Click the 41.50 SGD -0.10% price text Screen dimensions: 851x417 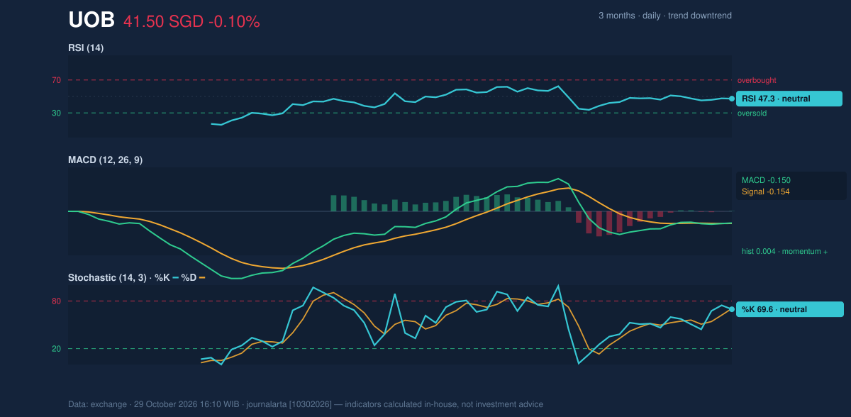pos(191,22)
